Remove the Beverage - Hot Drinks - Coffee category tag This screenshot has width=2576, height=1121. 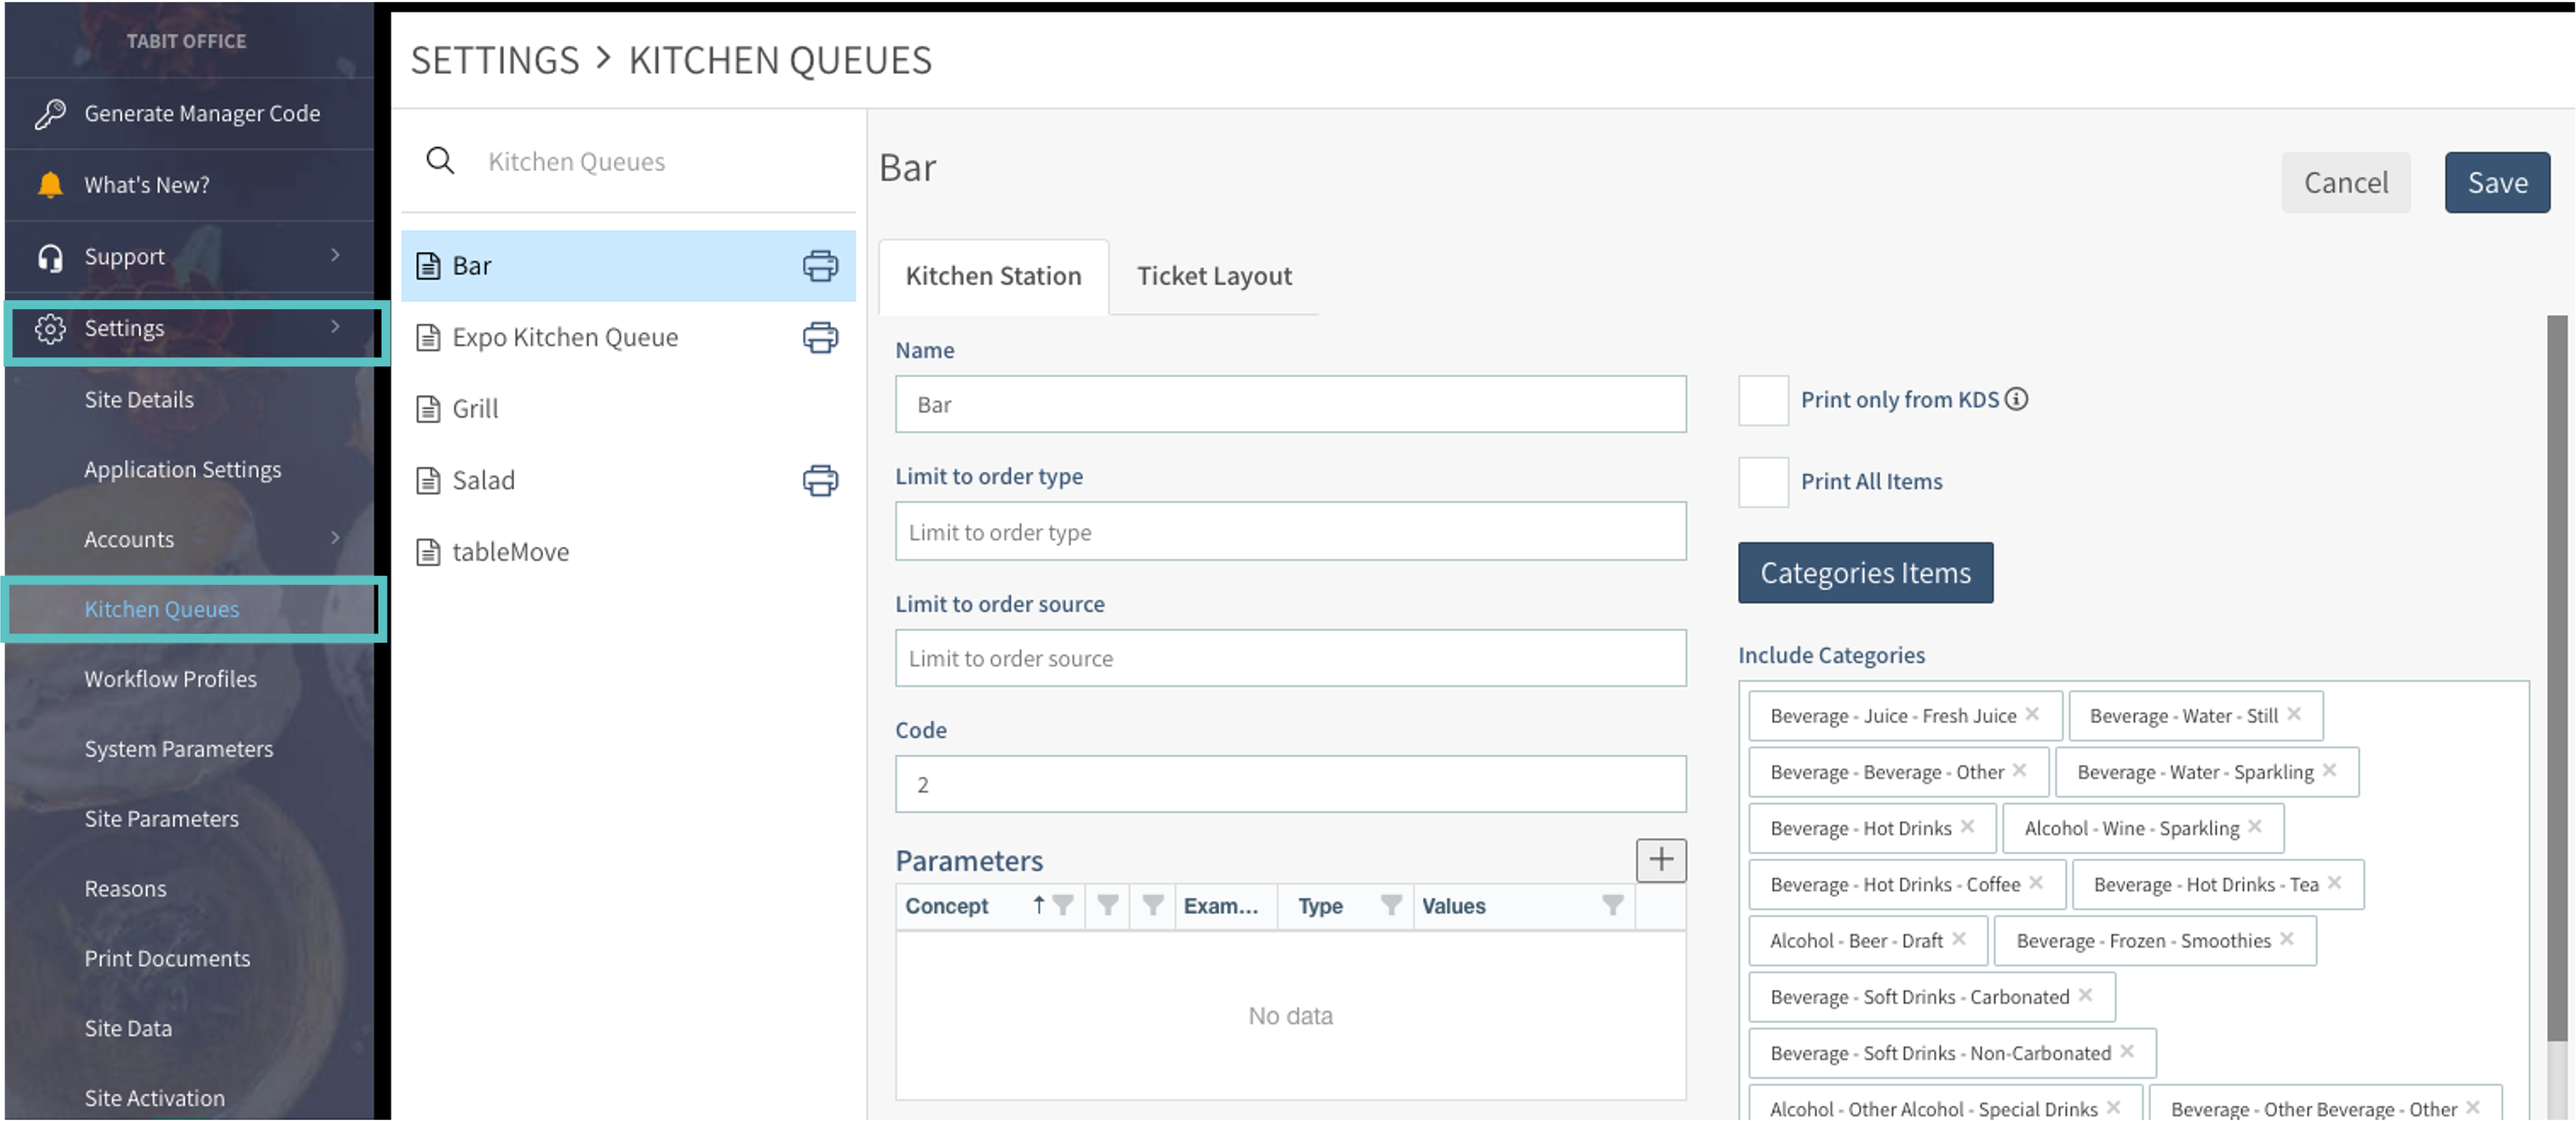tap(2036, 883)
